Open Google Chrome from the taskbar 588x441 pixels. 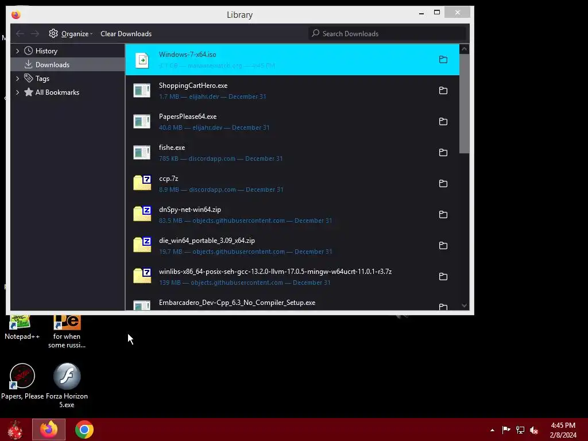tap(84, 430)
